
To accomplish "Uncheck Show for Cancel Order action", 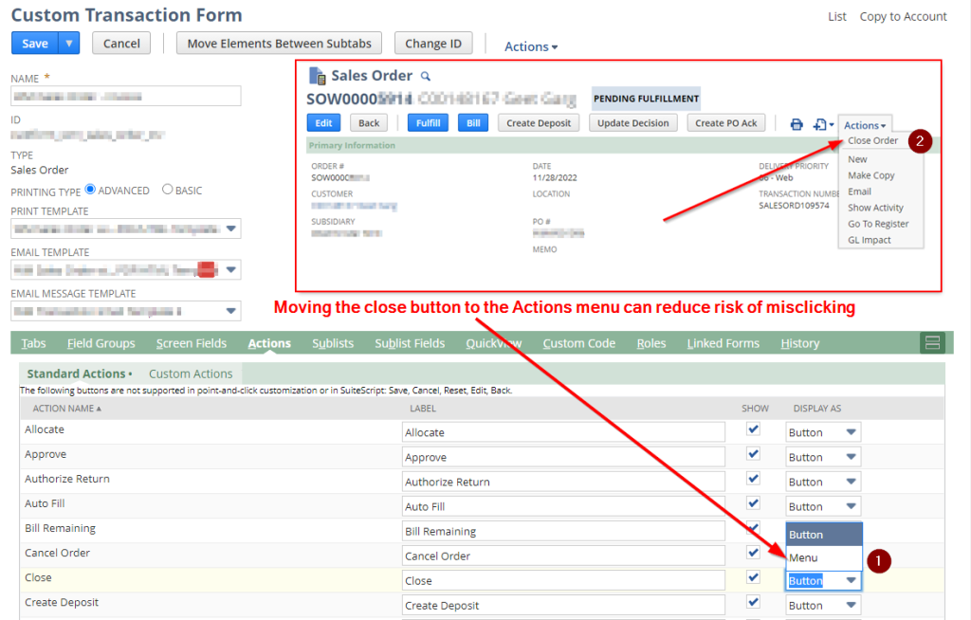I will [753, 553].
